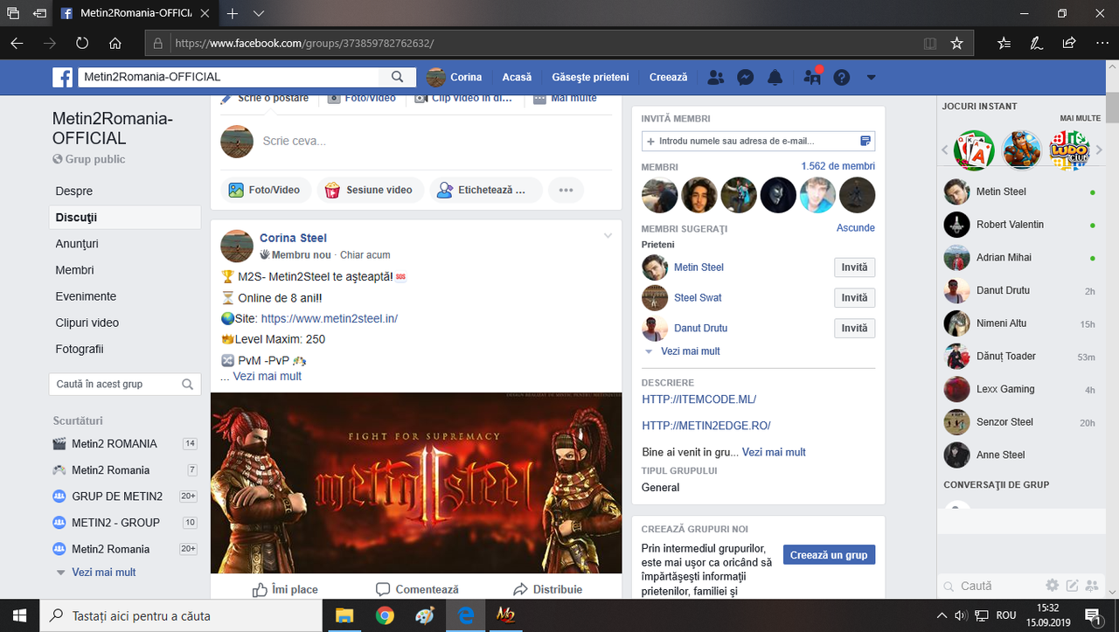Open the Edge settings and more menu
Image resolution: width=1119 pixels, height=632 pixels.
[1102, 43]
